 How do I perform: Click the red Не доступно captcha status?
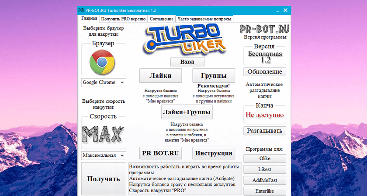pos(265,115)
